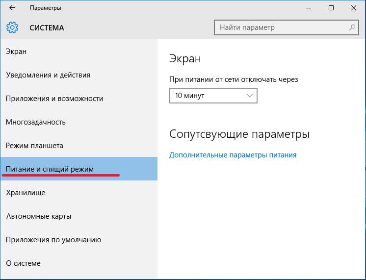Open the 10 минут screen timeout dropdown
Image resolution: width=366 pixels, height=280 pixels.
pos(213,96)
